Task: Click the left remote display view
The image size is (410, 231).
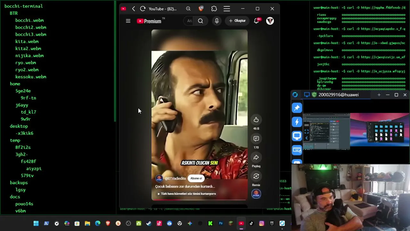Action: click(326, 132)
